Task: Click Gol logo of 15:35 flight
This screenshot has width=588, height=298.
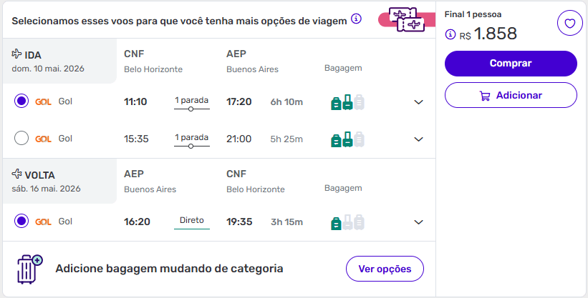Action: click(x=43, y=139)
